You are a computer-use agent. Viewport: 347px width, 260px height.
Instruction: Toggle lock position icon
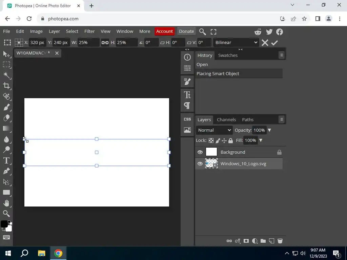pos(224,140)
